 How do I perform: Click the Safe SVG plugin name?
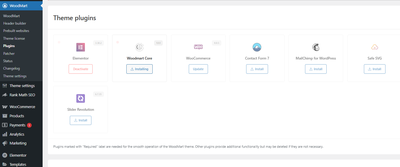[x=375, y=58]
